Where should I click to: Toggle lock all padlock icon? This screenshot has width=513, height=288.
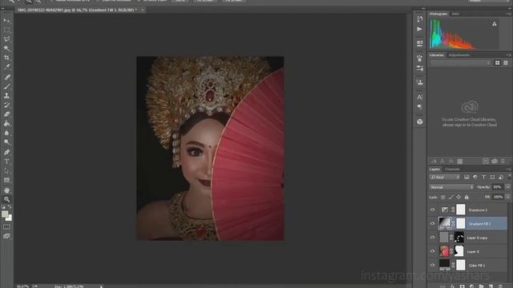click(467, 197)
